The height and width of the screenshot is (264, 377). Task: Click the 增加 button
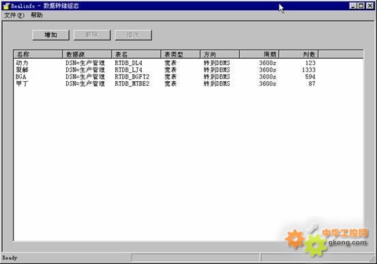[x=50, y=35]
